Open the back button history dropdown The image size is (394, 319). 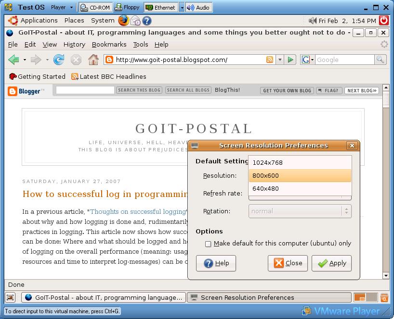[25, 60]
